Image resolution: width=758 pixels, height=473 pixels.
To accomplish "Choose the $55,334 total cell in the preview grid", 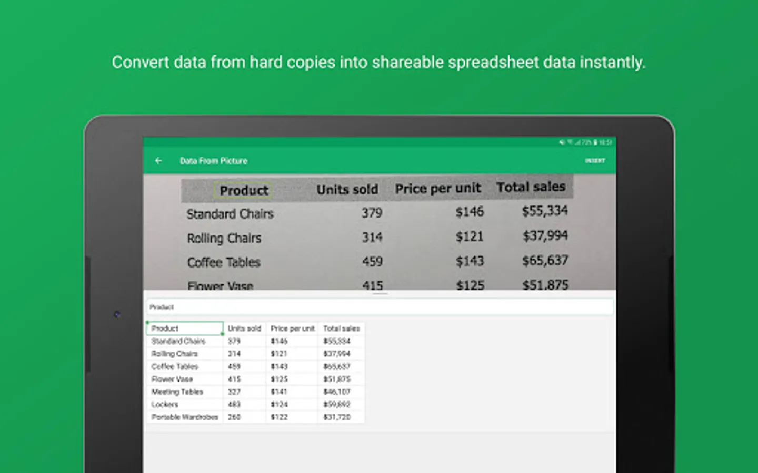I will pos(341,341).
